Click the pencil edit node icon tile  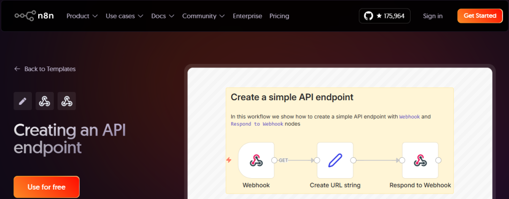coord(23,101)
